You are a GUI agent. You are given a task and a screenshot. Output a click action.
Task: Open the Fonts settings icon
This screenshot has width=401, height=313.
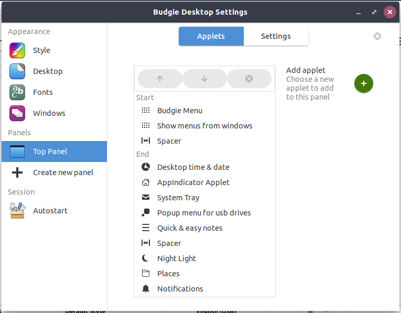[17, 92]
